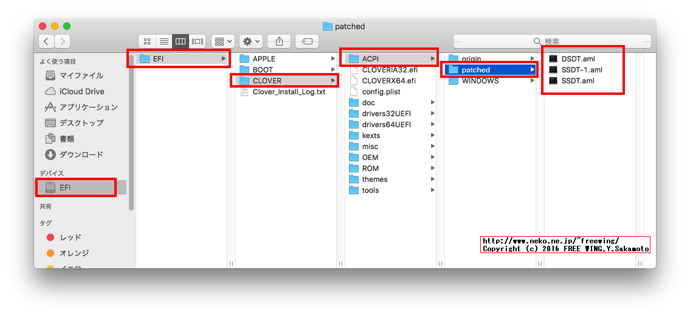Select the themes folder
Screen dimensions: 690x317
374,179
